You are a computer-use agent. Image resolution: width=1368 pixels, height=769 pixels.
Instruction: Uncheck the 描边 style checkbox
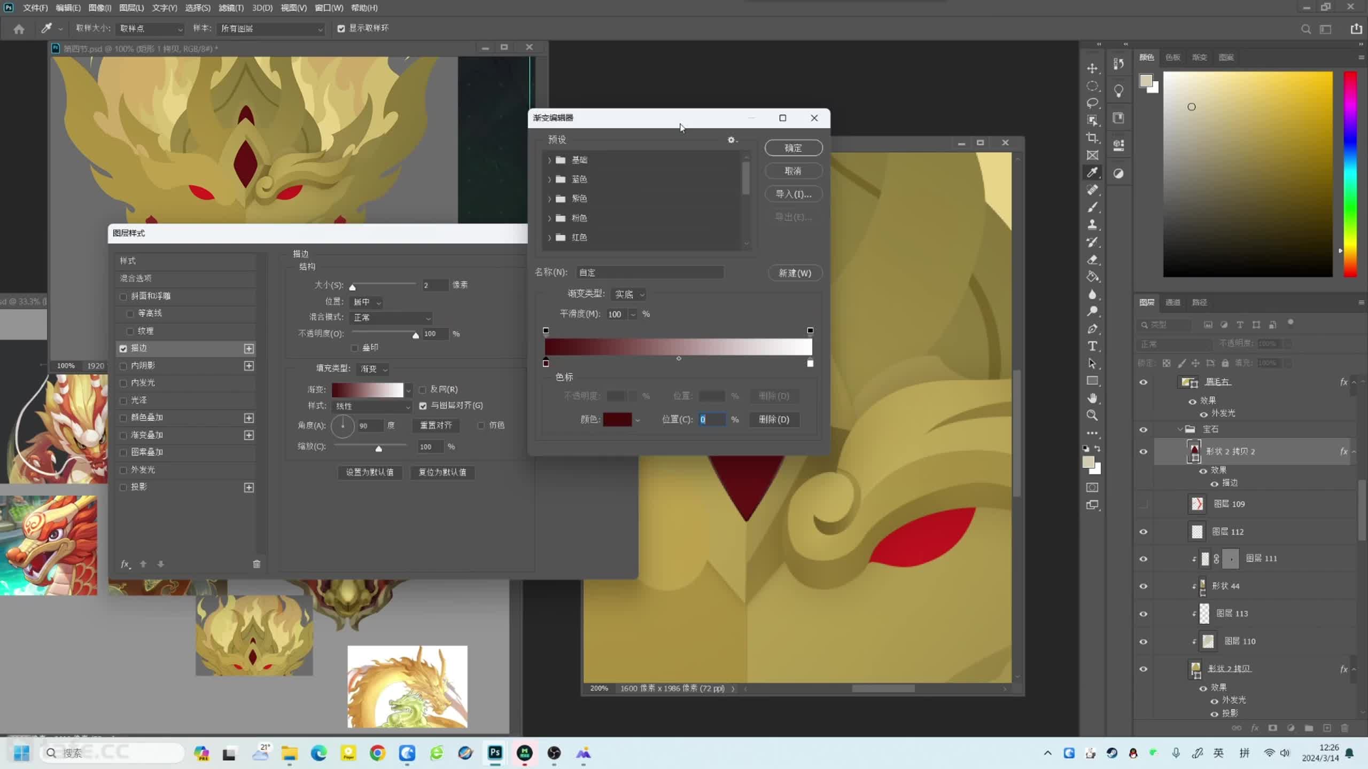click(x=123, y=349)
